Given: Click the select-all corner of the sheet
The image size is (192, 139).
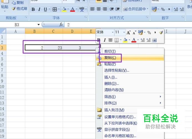Looking at the screenshot, I should (3, 31).
